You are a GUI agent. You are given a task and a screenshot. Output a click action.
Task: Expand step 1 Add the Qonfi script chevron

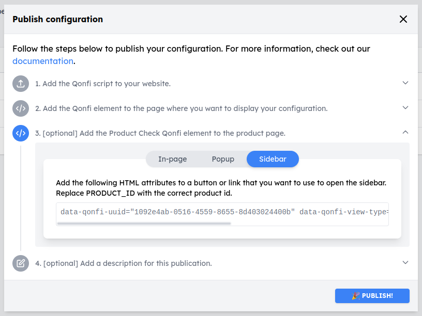405,83
